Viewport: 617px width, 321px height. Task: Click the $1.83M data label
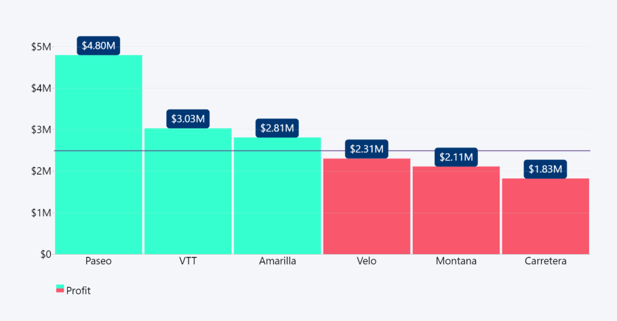click(x=545, y=169)
